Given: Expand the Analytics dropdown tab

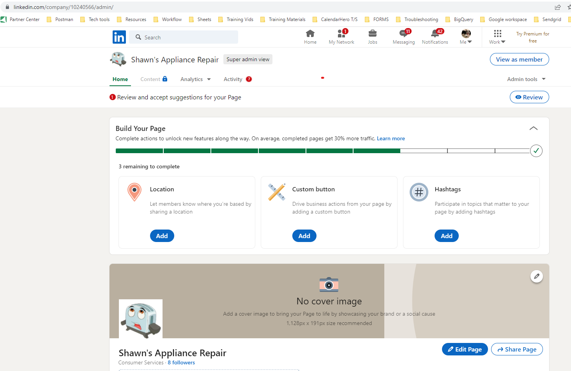Looking at the screenshot, I should [196, 79].
